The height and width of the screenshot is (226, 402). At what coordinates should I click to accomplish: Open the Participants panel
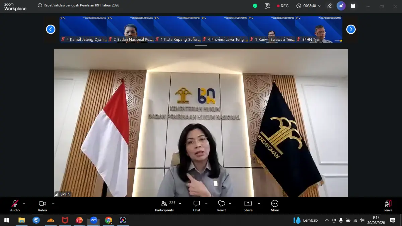tap(164, 206)
